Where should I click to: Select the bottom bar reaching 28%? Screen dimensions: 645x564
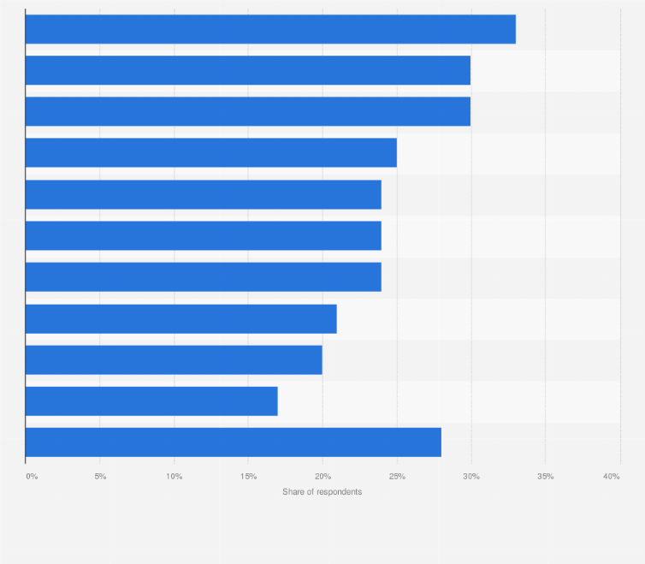point(234,442)
